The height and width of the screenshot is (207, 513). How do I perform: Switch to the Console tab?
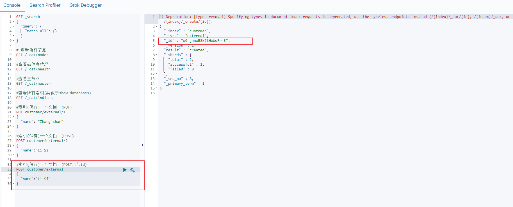pyautogui.click(x=12, y=5)
